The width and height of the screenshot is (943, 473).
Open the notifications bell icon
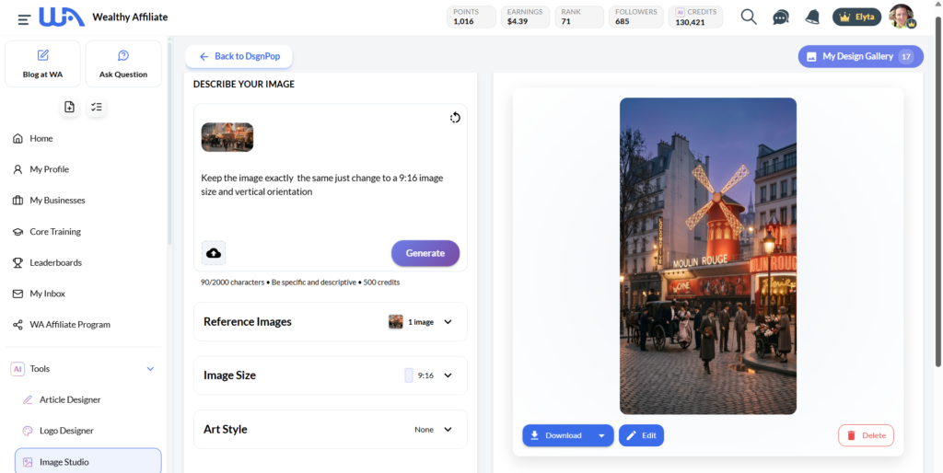click(812, 17)
